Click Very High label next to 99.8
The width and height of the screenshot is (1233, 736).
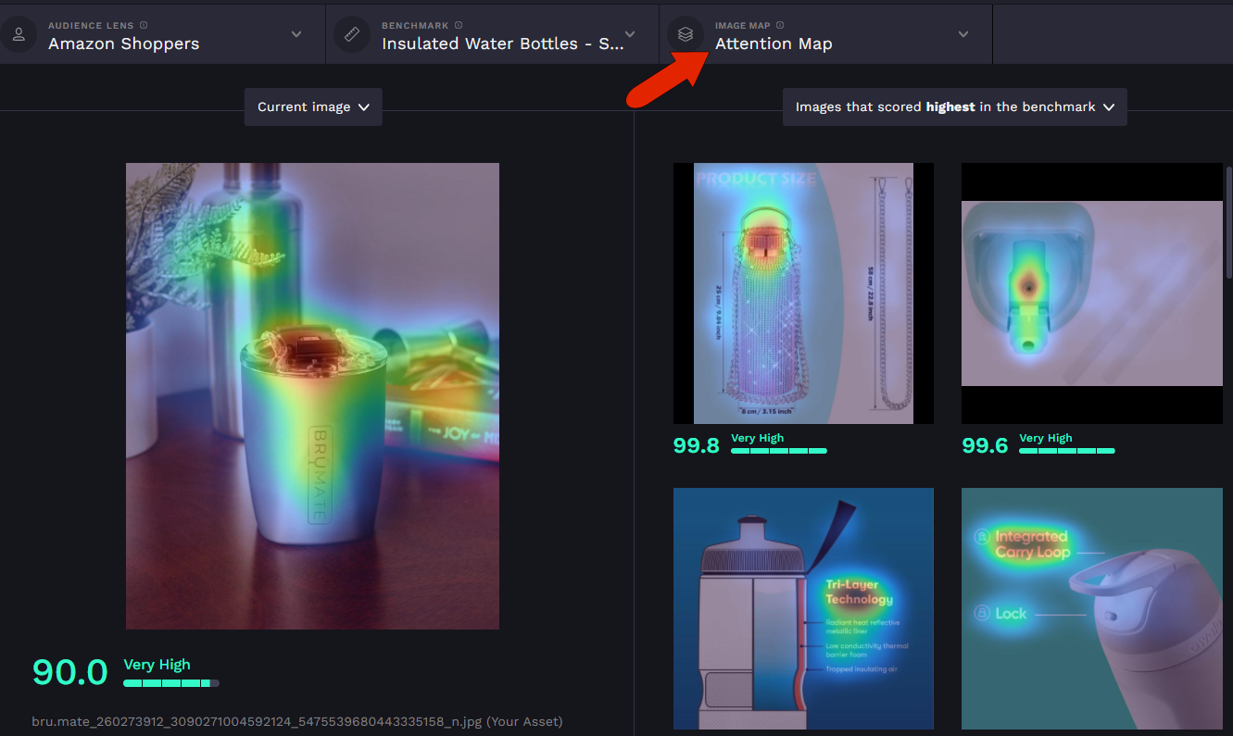(758, 438)
